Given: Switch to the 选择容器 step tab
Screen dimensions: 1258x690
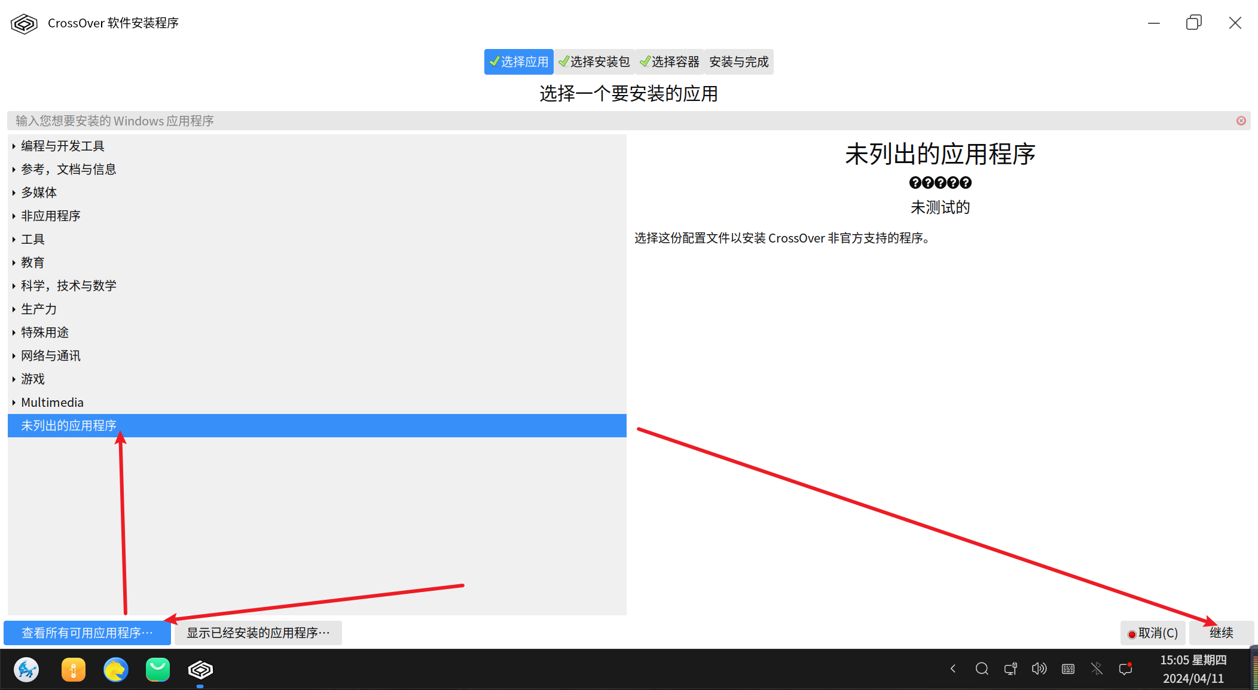Looking at the screenshot, I should click(x=670, y=62).
